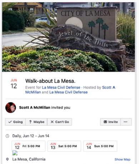Click the broken image icon below Jun 12
139x164 pixels.
point(15,153)
